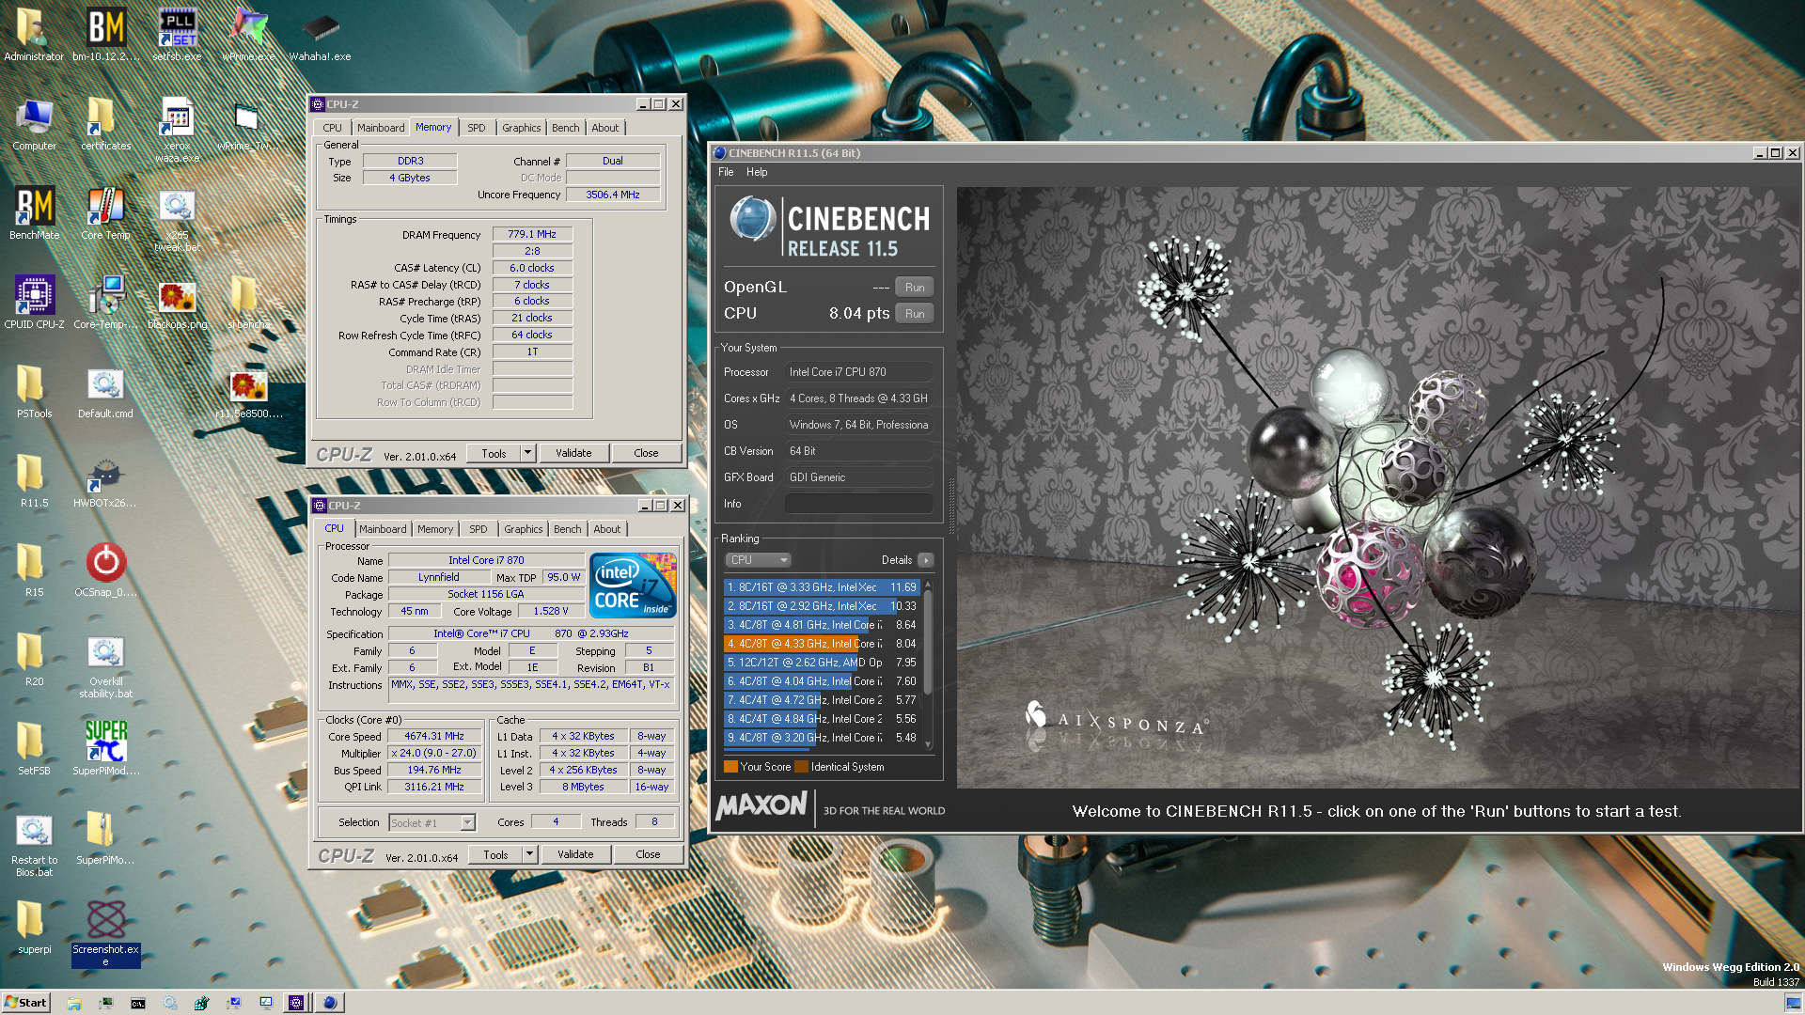This screenshot has height=1015, width=1805.
Task: Click the Cinebench ranking list scrollbar
Action: (928, 664)
